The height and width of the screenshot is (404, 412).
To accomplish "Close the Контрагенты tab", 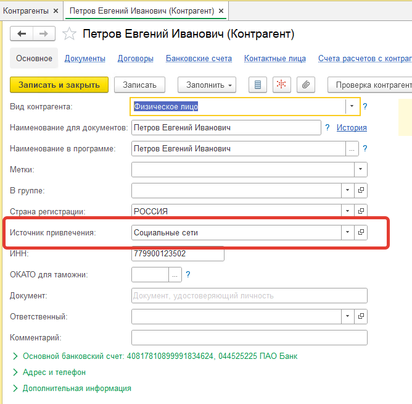I will coord(56,11).
